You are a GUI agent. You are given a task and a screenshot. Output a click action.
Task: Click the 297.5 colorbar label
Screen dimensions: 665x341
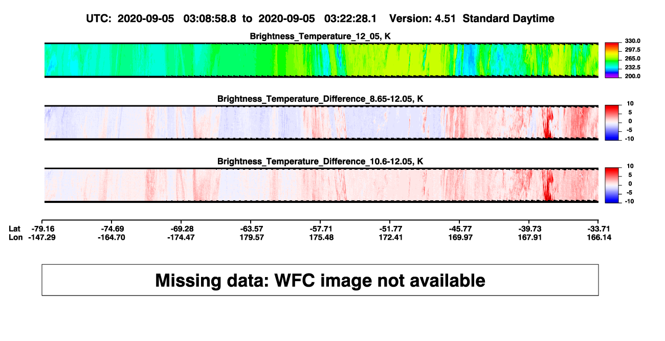point(632,50)
